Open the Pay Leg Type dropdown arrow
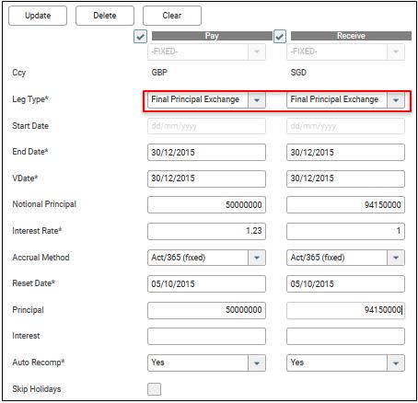Image resolution: width=418 pixels, height=403 pixels. point(257,99)
